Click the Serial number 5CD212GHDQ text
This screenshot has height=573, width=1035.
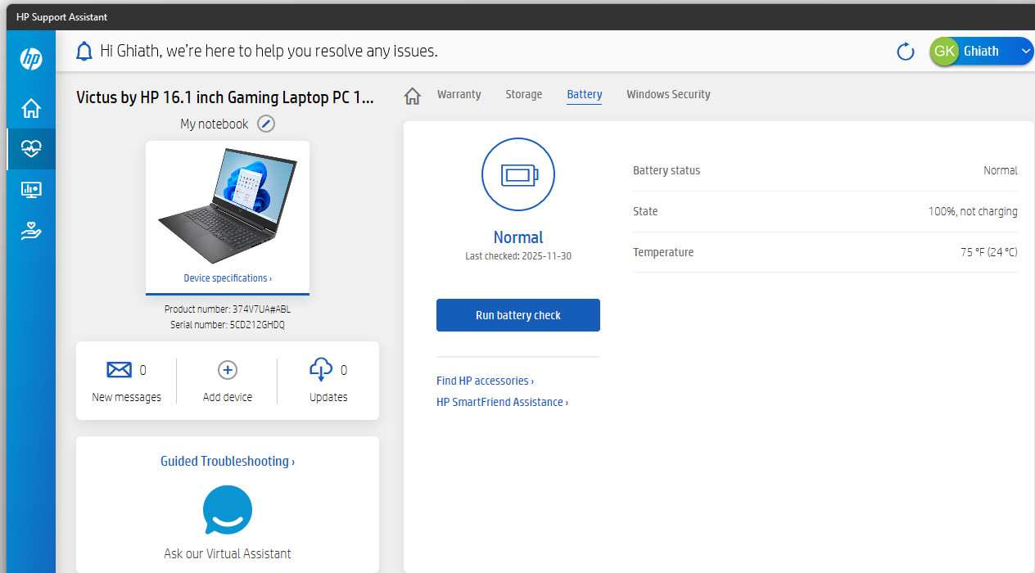(x=228, y=325)
